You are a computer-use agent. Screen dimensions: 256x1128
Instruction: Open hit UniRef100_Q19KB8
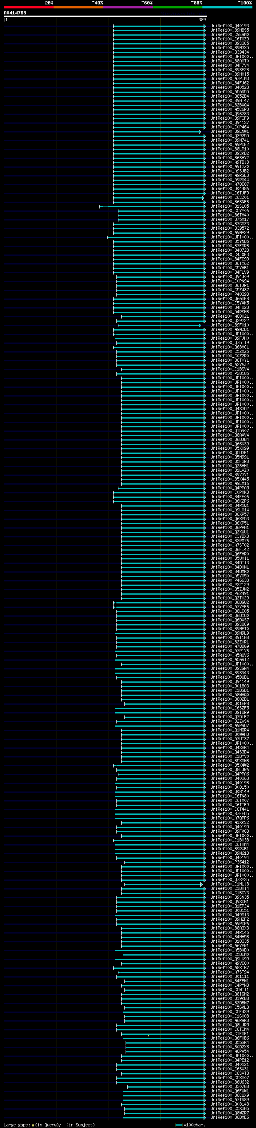(x=229, y=998)
